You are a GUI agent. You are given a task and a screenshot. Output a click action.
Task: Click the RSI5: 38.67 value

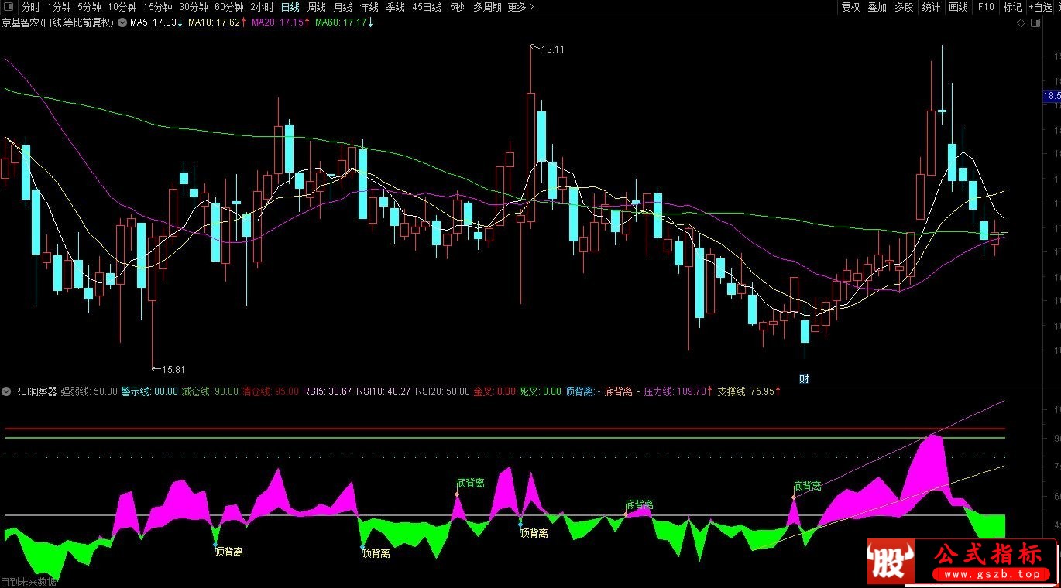327,391
